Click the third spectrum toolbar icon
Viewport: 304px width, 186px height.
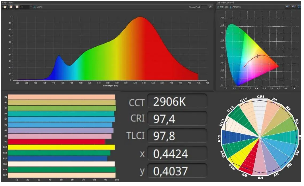tap(17, 7)
